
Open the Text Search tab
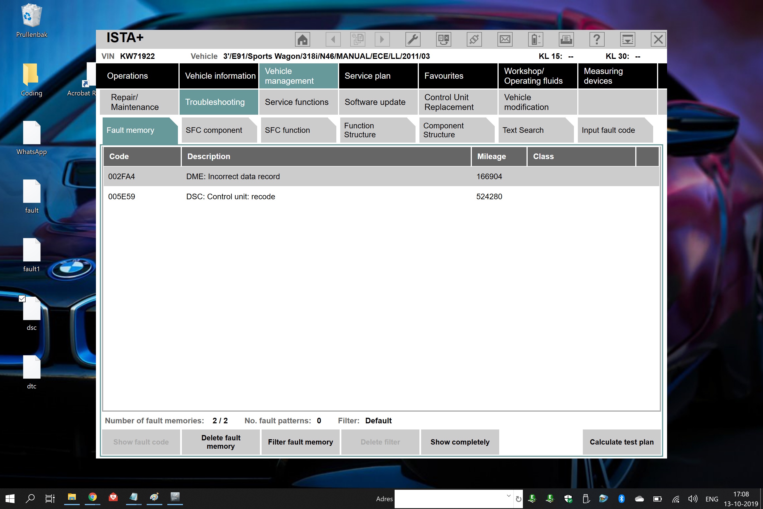click(x=536, y=130)
